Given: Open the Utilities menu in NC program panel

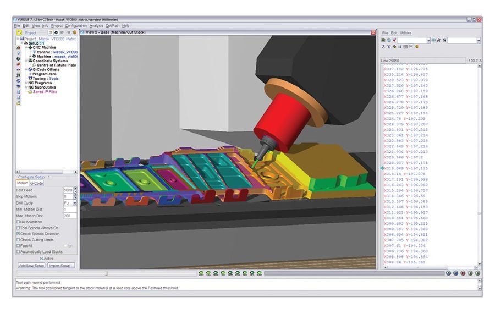Looking at the screenshot, I should pyautogui.click(x=406, y=33).
